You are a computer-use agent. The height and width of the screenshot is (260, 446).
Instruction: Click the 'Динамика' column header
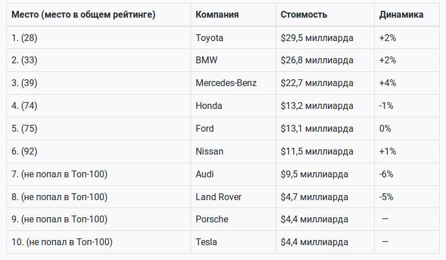401,14
